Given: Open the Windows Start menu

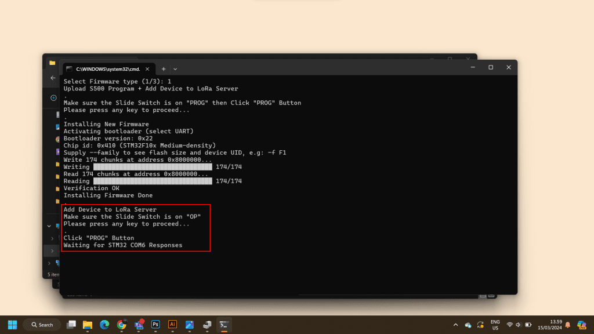Looking at the screenshot, I should [x=12, y=325].
